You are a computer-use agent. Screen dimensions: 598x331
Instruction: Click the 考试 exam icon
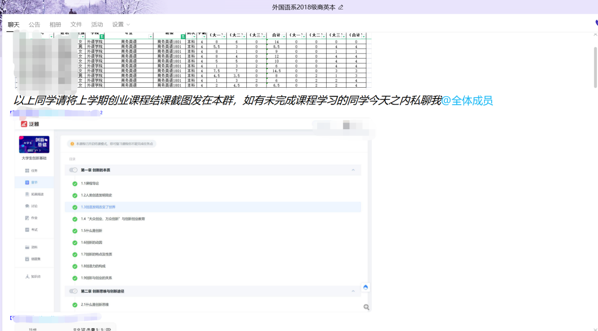(x=27, y=230)
